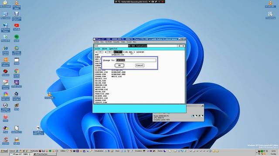Open the VLC media player desktop icon
279x156 pixels.
(x=17, y=5)
